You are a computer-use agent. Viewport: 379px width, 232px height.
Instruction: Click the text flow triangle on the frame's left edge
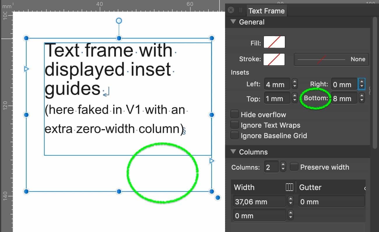click(27, 69)
